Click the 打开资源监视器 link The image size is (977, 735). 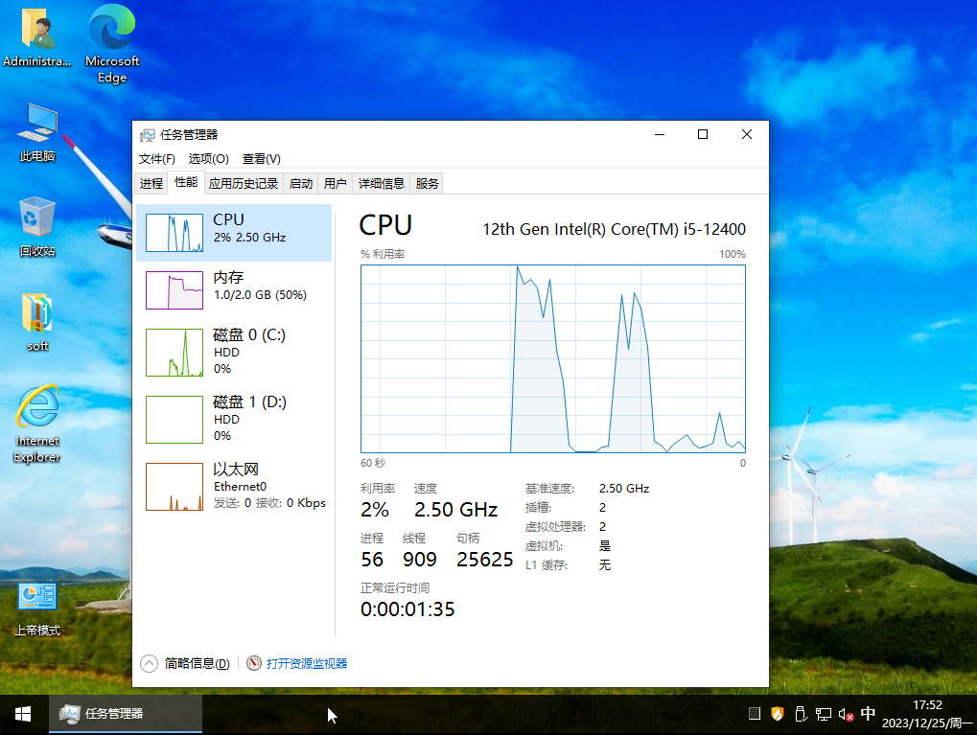point(307,663)
